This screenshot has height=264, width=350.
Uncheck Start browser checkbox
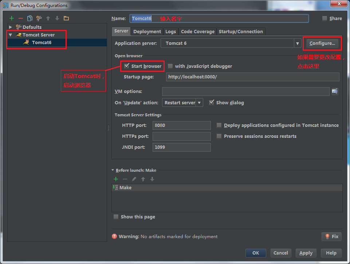click(x=127, y=66)
